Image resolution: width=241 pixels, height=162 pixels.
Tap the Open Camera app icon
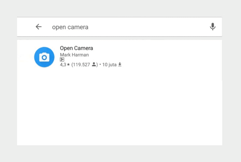click(x=44, y=57)
